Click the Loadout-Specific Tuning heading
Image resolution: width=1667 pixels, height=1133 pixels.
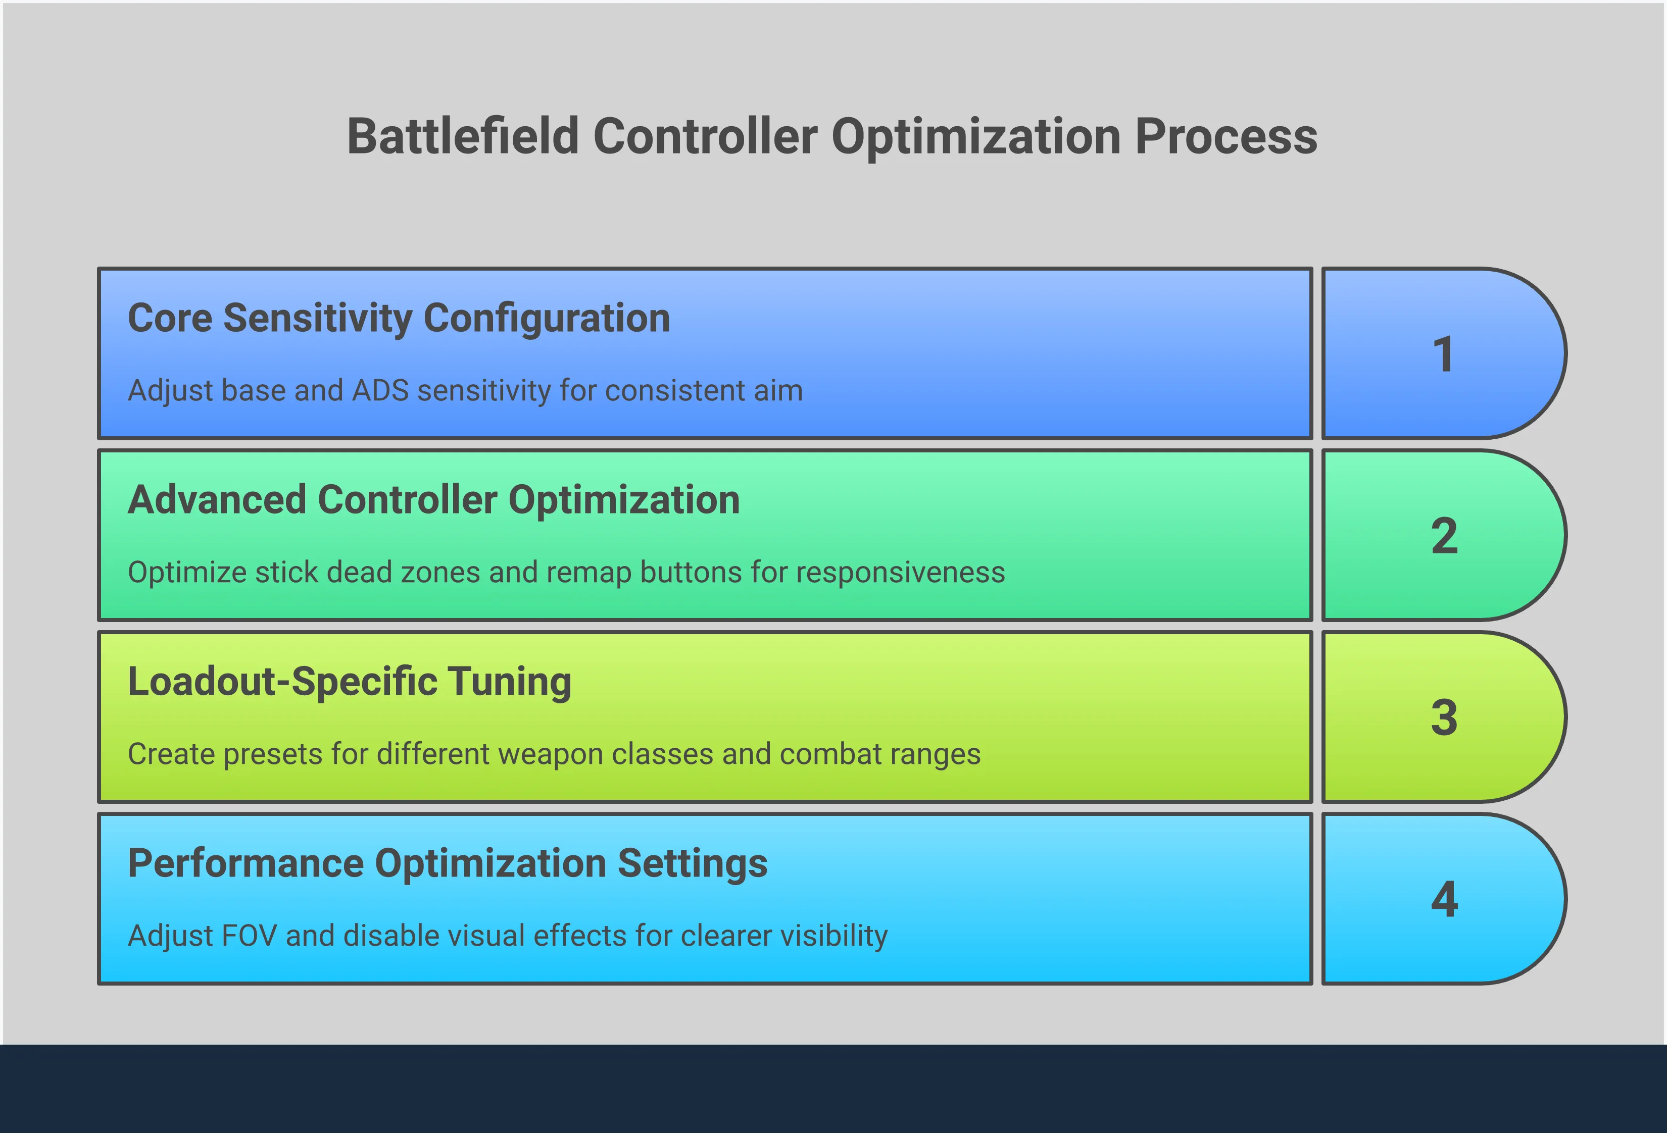pos(350,681)
